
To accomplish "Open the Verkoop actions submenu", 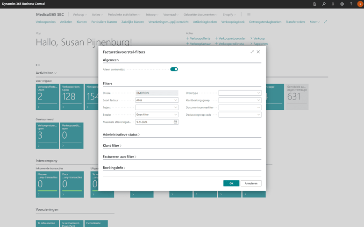I will [257, 38].
